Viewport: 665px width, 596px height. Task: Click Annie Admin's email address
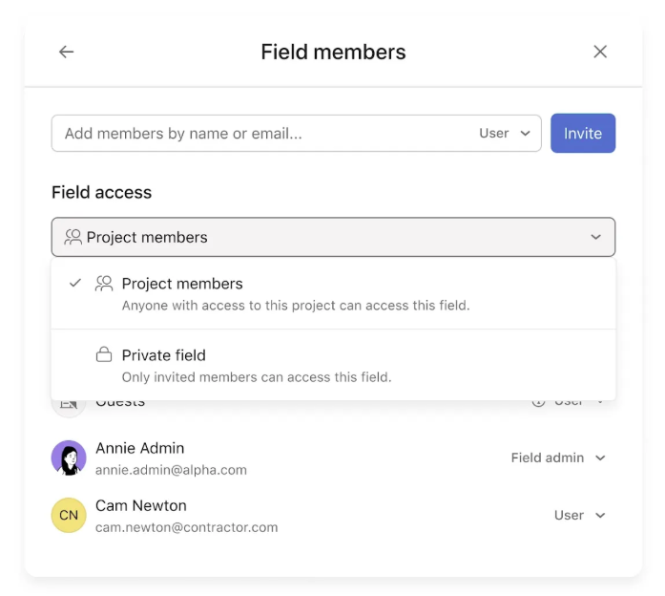[171, 470]
